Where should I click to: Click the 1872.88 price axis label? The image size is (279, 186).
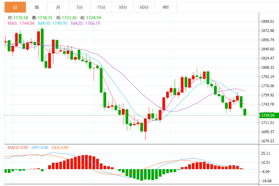[267, 31]
